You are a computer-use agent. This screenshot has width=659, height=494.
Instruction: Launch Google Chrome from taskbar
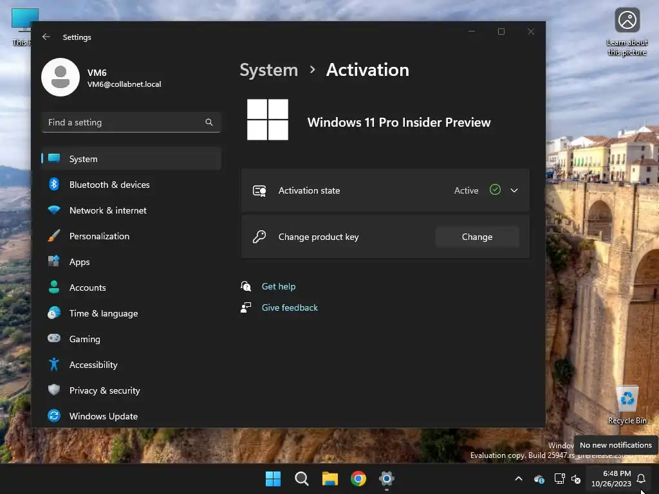click(358, 479)
